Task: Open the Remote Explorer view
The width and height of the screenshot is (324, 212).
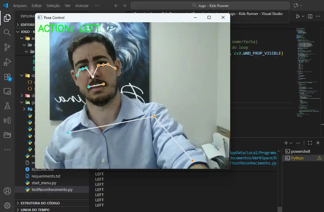Action: click(7, 91)
